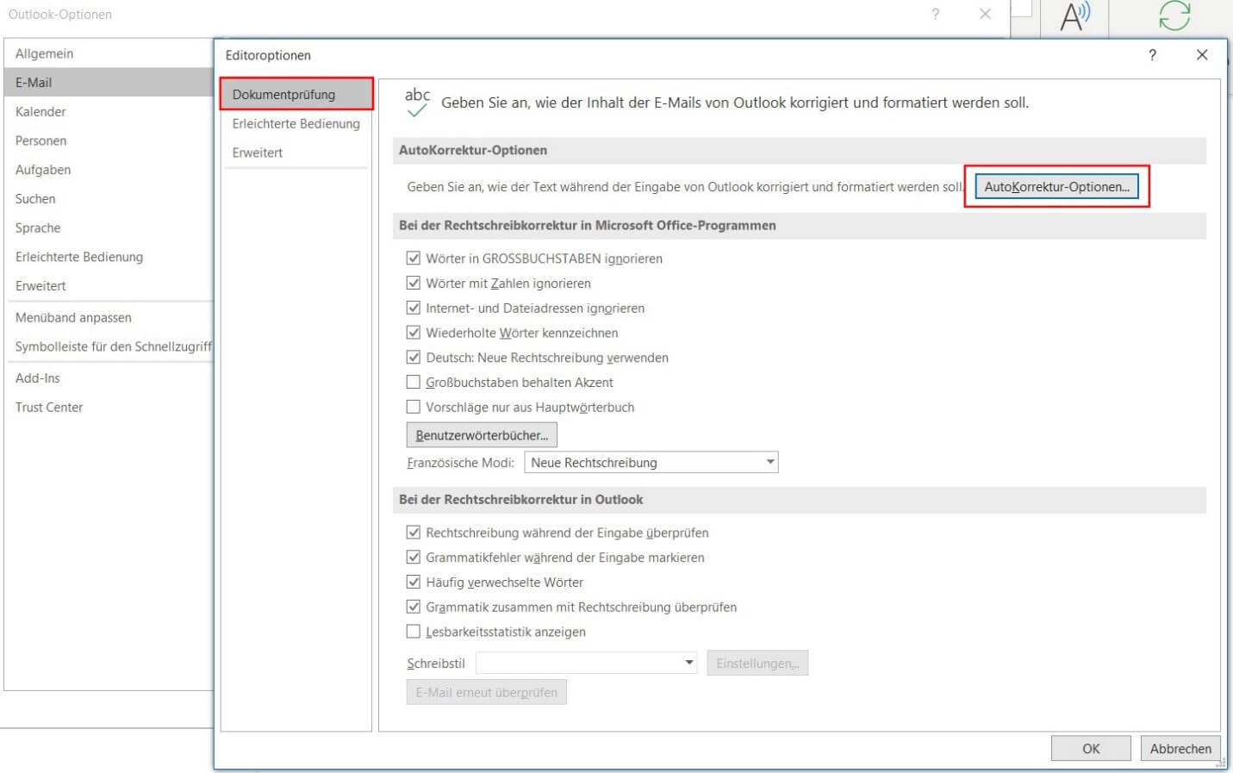
Task: Open Erleichterte Bedienung in Outlook-Optionen
Action: (x=109, y=257)
